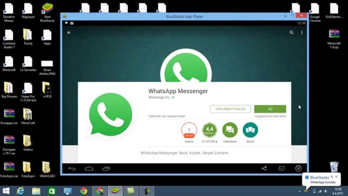Click 'WhatsApp Messanger: Basit. Kişisel. Gerçek Zamanlı.' text

pos(185,153)
